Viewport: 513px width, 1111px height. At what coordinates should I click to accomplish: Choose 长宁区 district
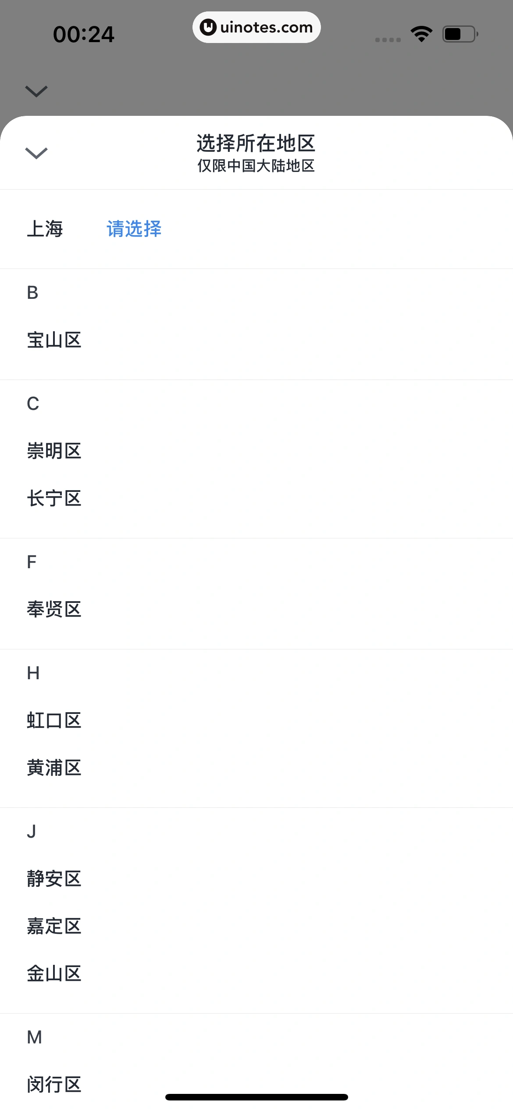point(54,498)
